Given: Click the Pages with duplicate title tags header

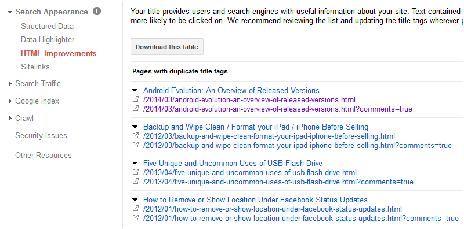Looking at the screenshot, I should pyautogui.click(x=180, y=71).
